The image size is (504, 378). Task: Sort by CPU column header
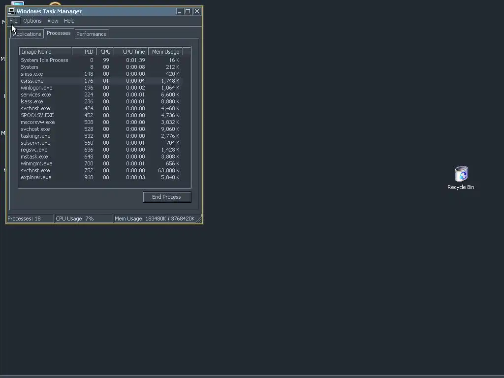[105, 52]
